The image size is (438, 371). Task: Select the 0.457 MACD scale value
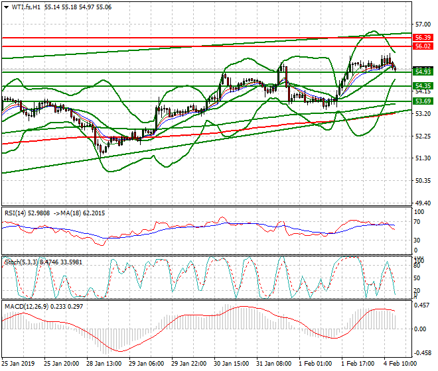[422, 305]
